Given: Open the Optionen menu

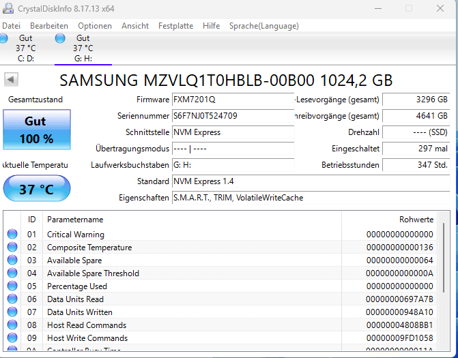Looking at the screenshot, I should (95, 26).
